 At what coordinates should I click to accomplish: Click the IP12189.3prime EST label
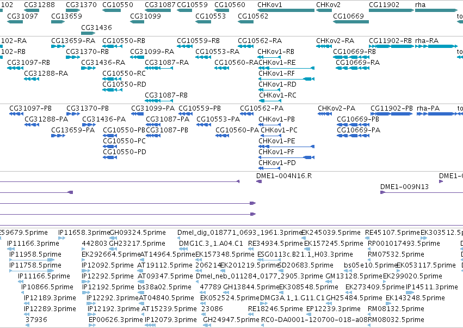pyautogui.click(x=50, y=298)
